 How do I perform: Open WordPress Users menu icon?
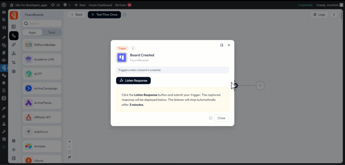click(4, 124)
